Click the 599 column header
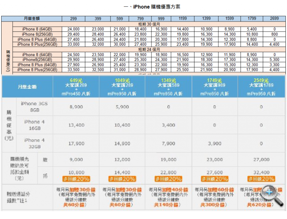287x219 pixels. click(120, 18)
